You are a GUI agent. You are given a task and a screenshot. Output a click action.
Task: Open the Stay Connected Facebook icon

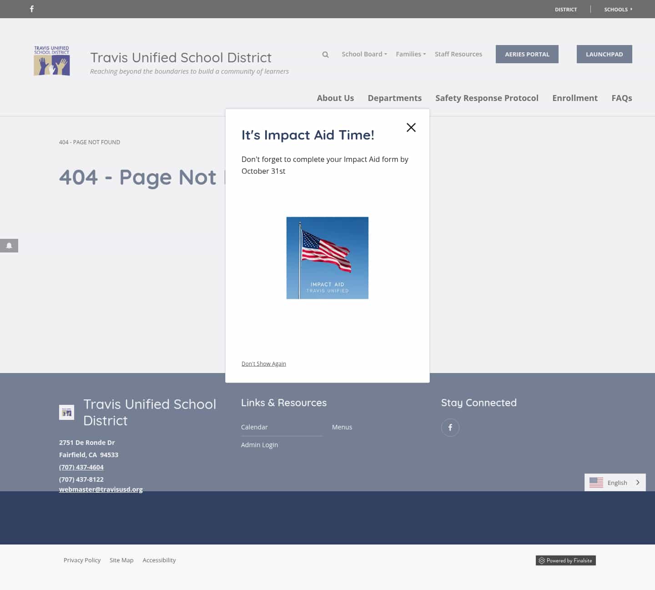[450, 427]
